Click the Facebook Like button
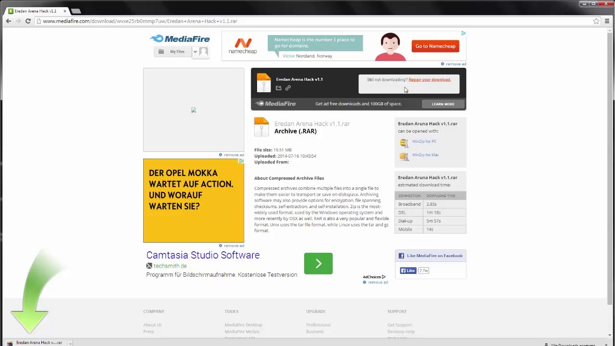 click(x=408, y=271)
